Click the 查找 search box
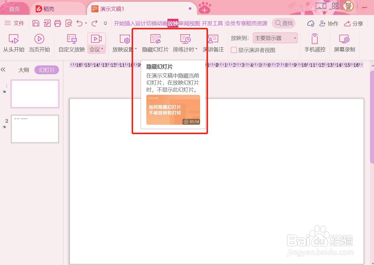 284,23
